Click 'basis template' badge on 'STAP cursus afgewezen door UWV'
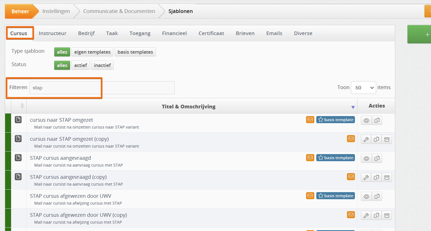431x231 pixels. pyautogui.click(x=336, y=196)
